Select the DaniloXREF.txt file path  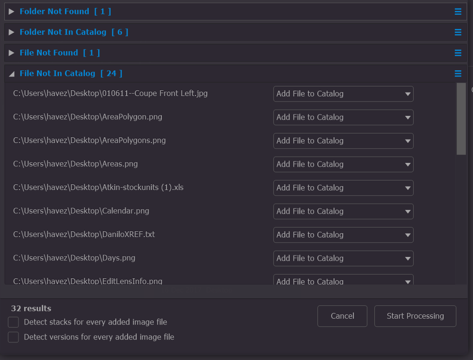[84, 234]
